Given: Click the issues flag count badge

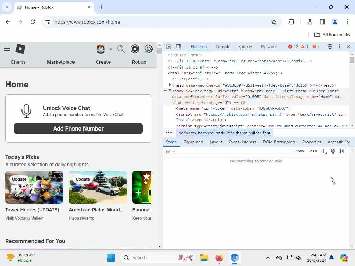Looking at the screenshot, I should click(316, 47).
